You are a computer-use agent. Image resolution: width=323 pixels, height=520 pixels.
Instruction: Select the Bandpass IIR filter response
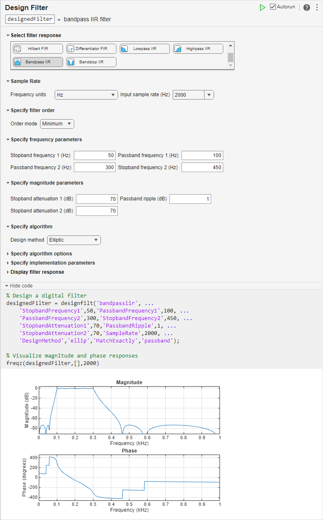point(38,62)
